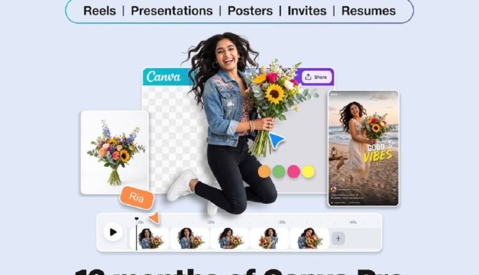479x275 pixels.
Task: Click the 40s mark on timeline ruler
Action: [x=353, y=223]
